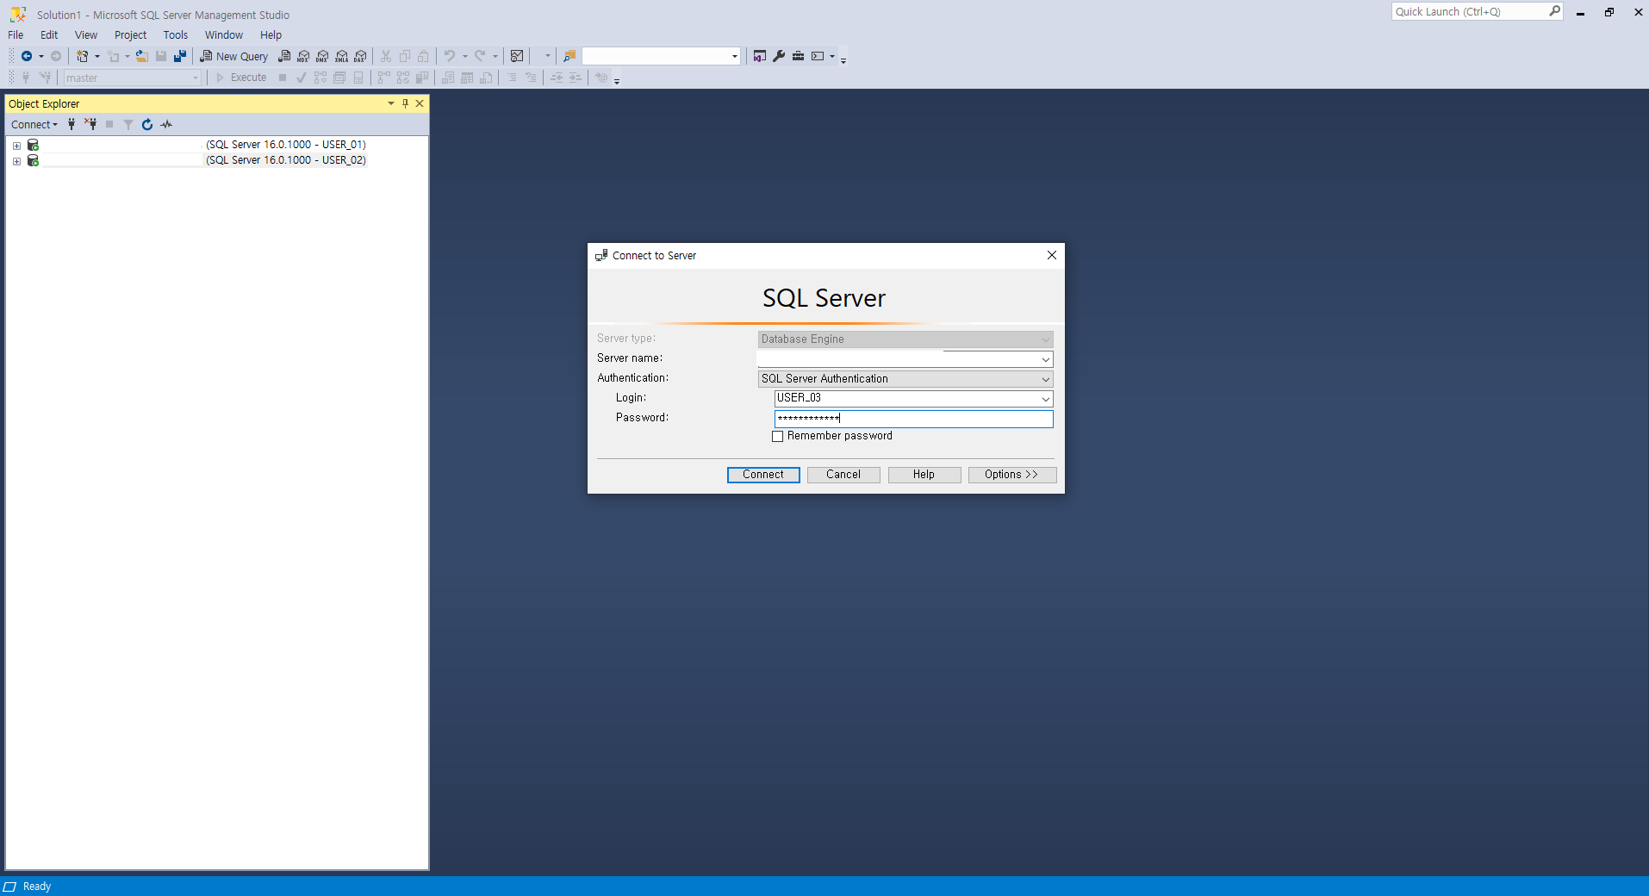Open the Server name dropdown
This screenshot has height=896, width=1649.
click(1045, 359)
